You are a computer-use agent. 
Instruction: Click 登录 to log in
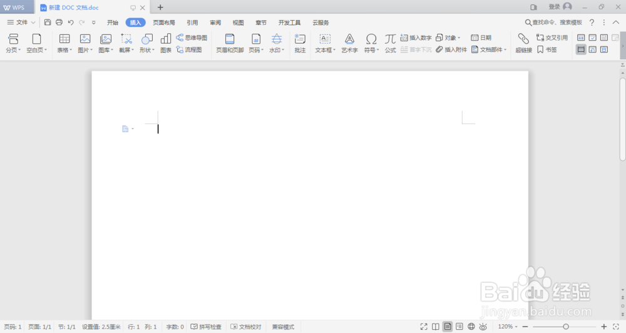[554, 7]
